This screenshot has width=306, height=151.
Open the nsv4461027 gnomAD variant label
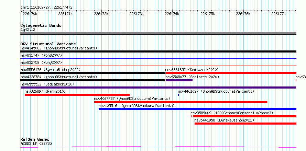coord(216,91)
